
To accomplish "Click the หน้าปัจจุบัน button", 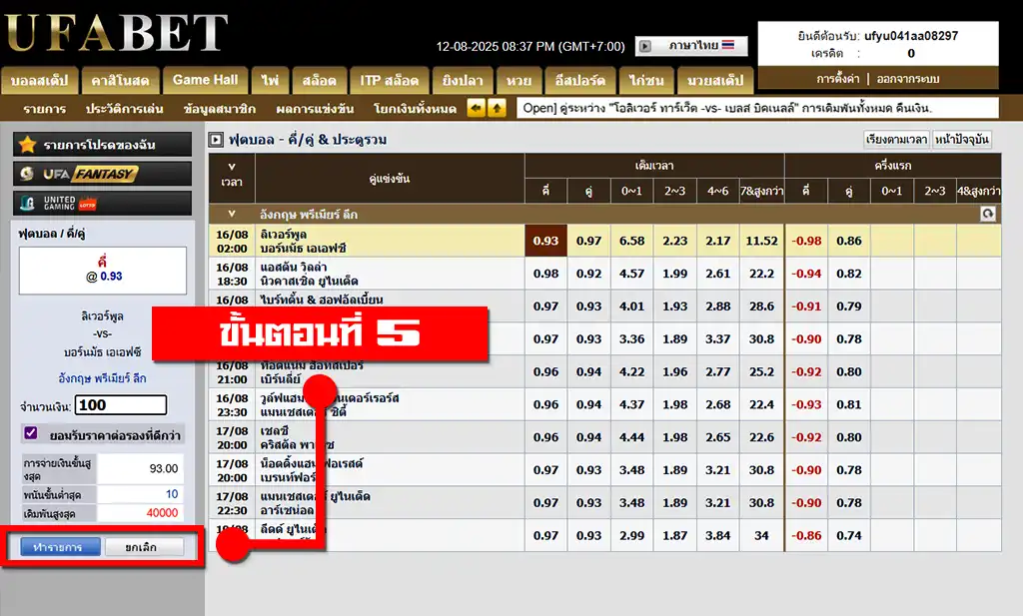I will pos(962,140).
